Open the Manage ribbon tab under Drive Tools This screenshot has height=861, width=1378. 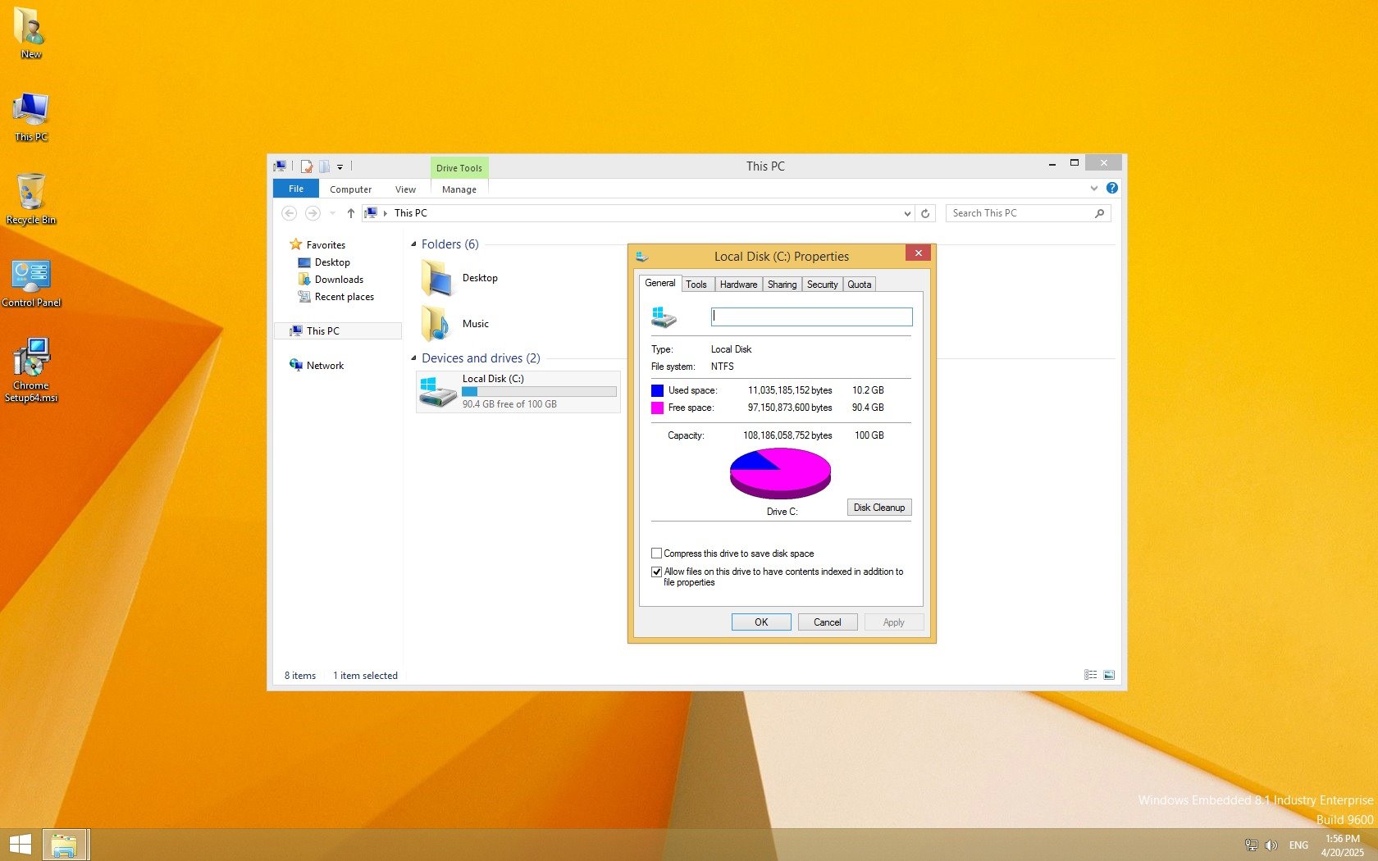pyautogui.click(x=459, y=189)
